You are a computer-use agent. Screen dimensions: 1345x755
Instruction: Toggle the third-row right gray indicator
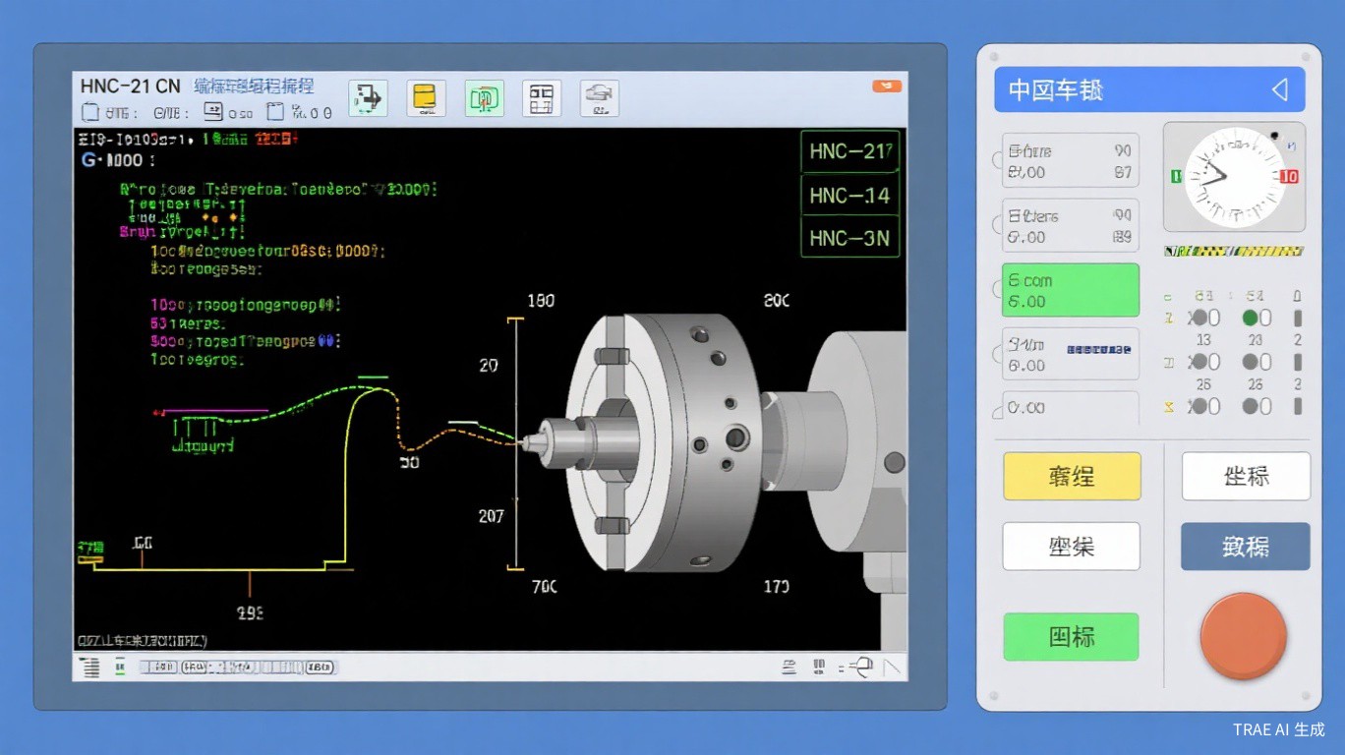click(x=1250, y=406)
